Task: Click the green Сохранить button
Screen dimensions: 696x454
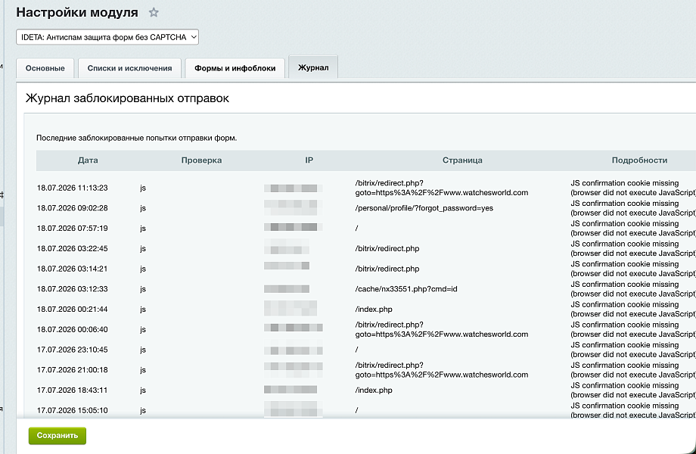Action: click(x=57, y=435)
